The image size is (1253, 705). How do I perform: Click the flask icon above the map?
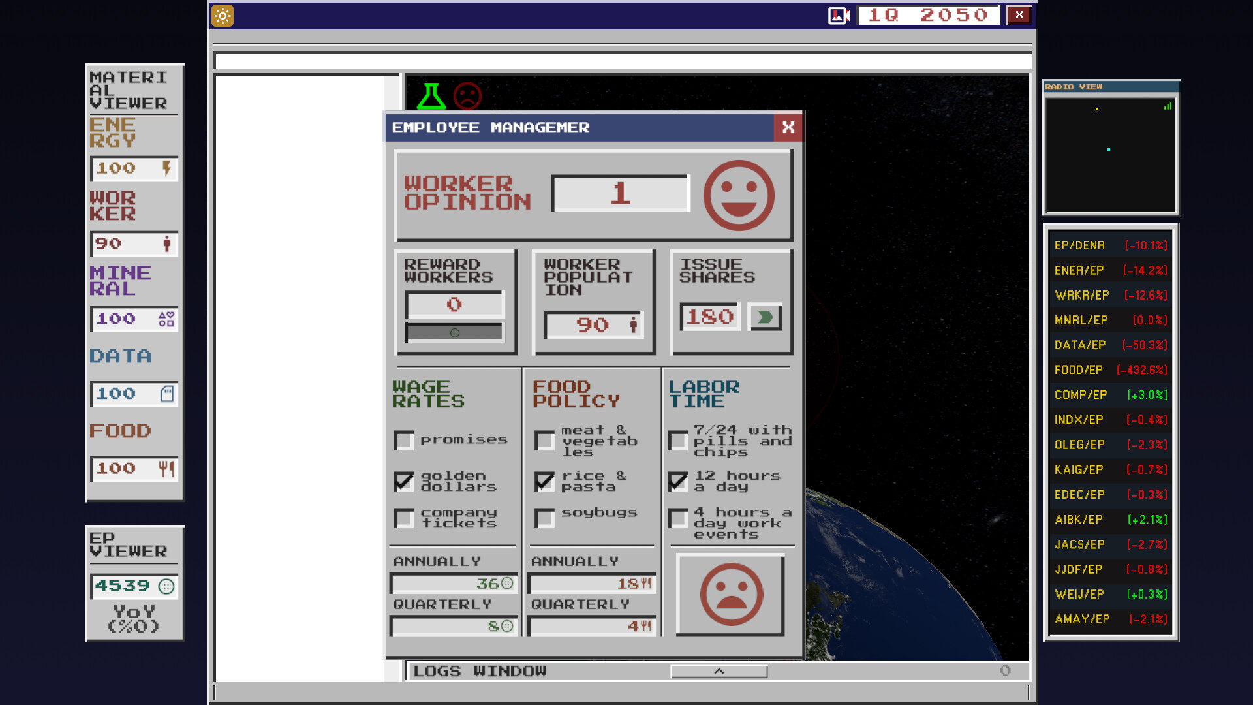(431, 97)
